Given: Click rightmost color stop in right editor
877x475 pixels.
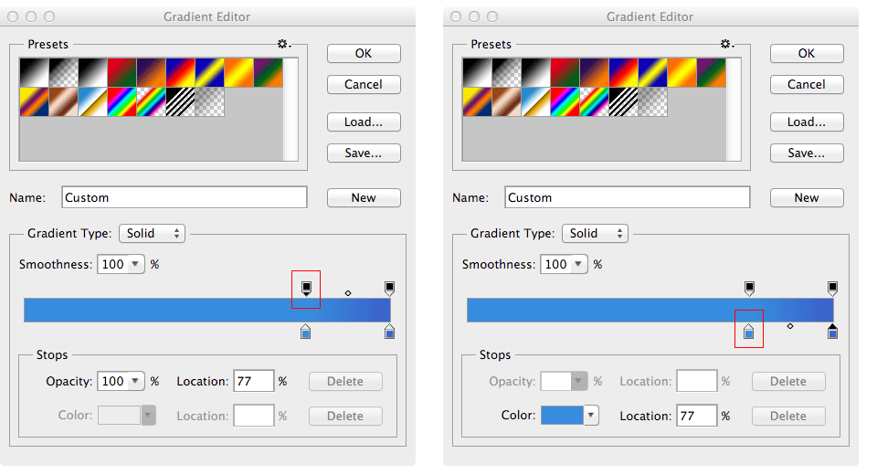Looking at the screenshot, I should [x=833, y=332].
